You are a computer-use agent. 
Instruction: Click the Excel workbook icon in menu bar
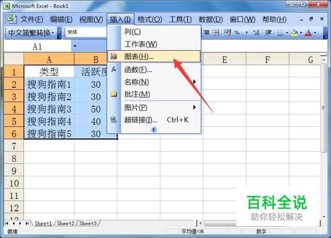[x=11, y=19]
